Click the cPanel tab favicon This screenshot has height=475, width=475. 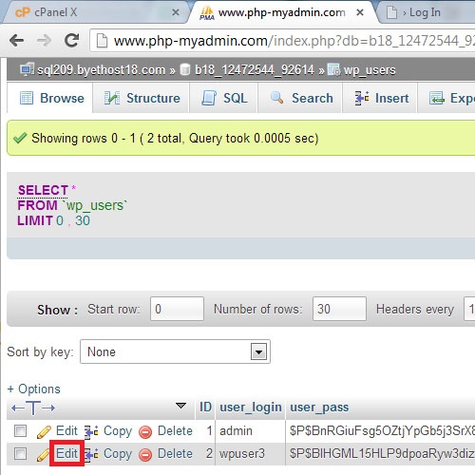[x=23, y=12]
